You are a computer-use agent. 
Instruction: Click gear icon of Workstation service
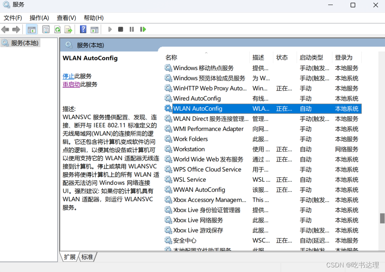[168, 149]
